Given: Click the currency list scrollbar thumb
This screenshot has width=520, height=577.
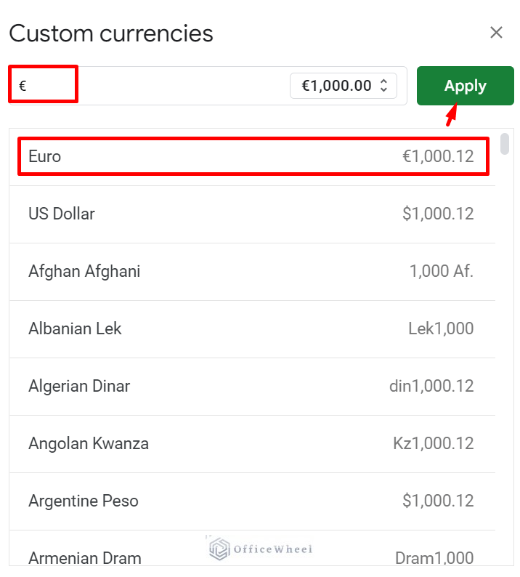Looking at the screenshot, I should (x=505, y=143).
